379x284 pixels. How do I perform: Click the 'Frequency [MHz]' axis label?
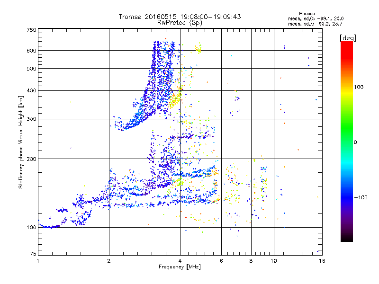180,267
